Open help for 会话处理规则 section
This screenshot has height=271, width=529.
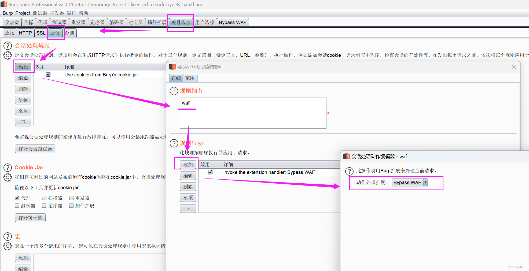click(x=8, y=46)
